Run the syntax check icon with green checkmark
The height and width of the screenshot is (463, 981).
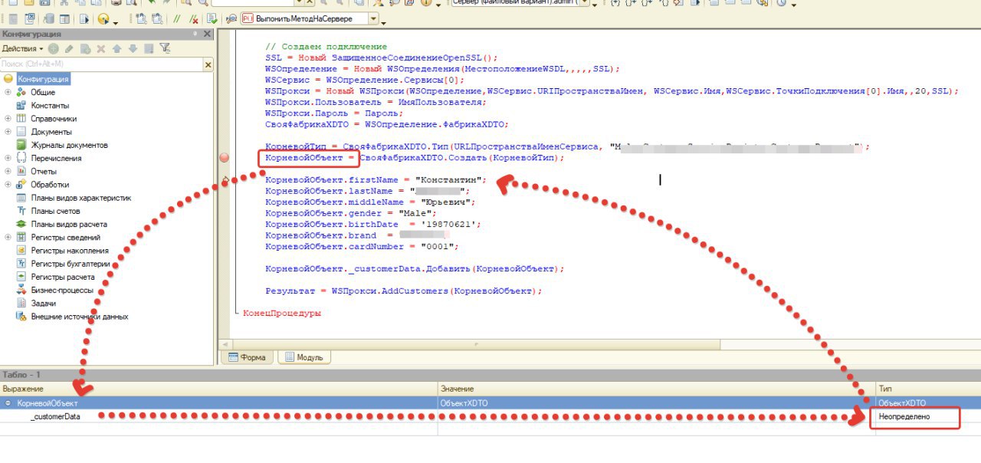(x=213, y=18)
